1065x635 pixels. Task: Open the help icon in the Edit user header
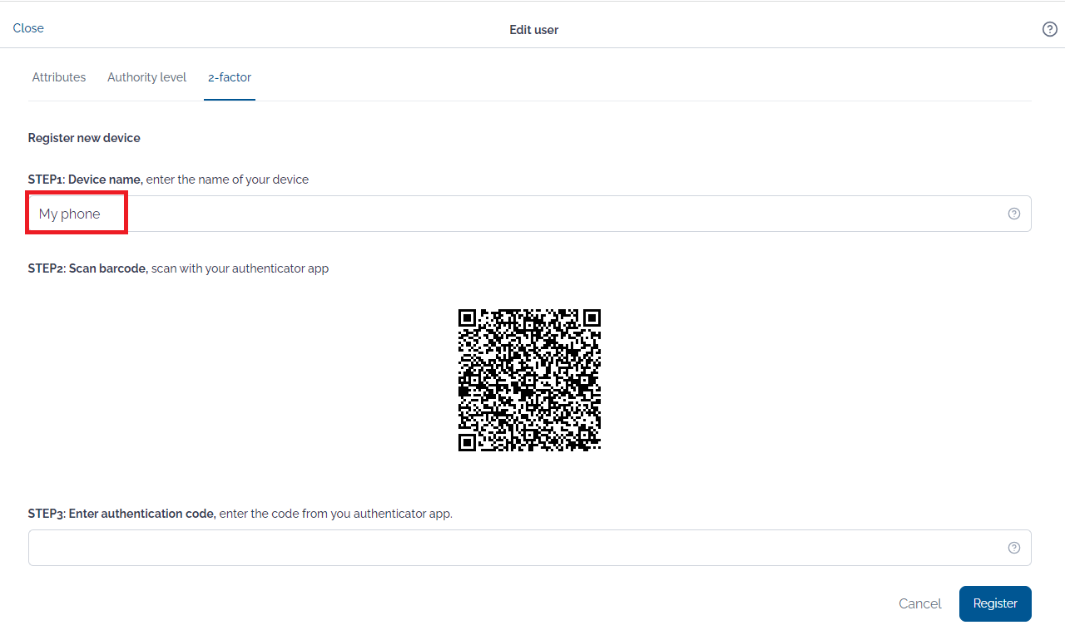click(x=1049, y=29)
